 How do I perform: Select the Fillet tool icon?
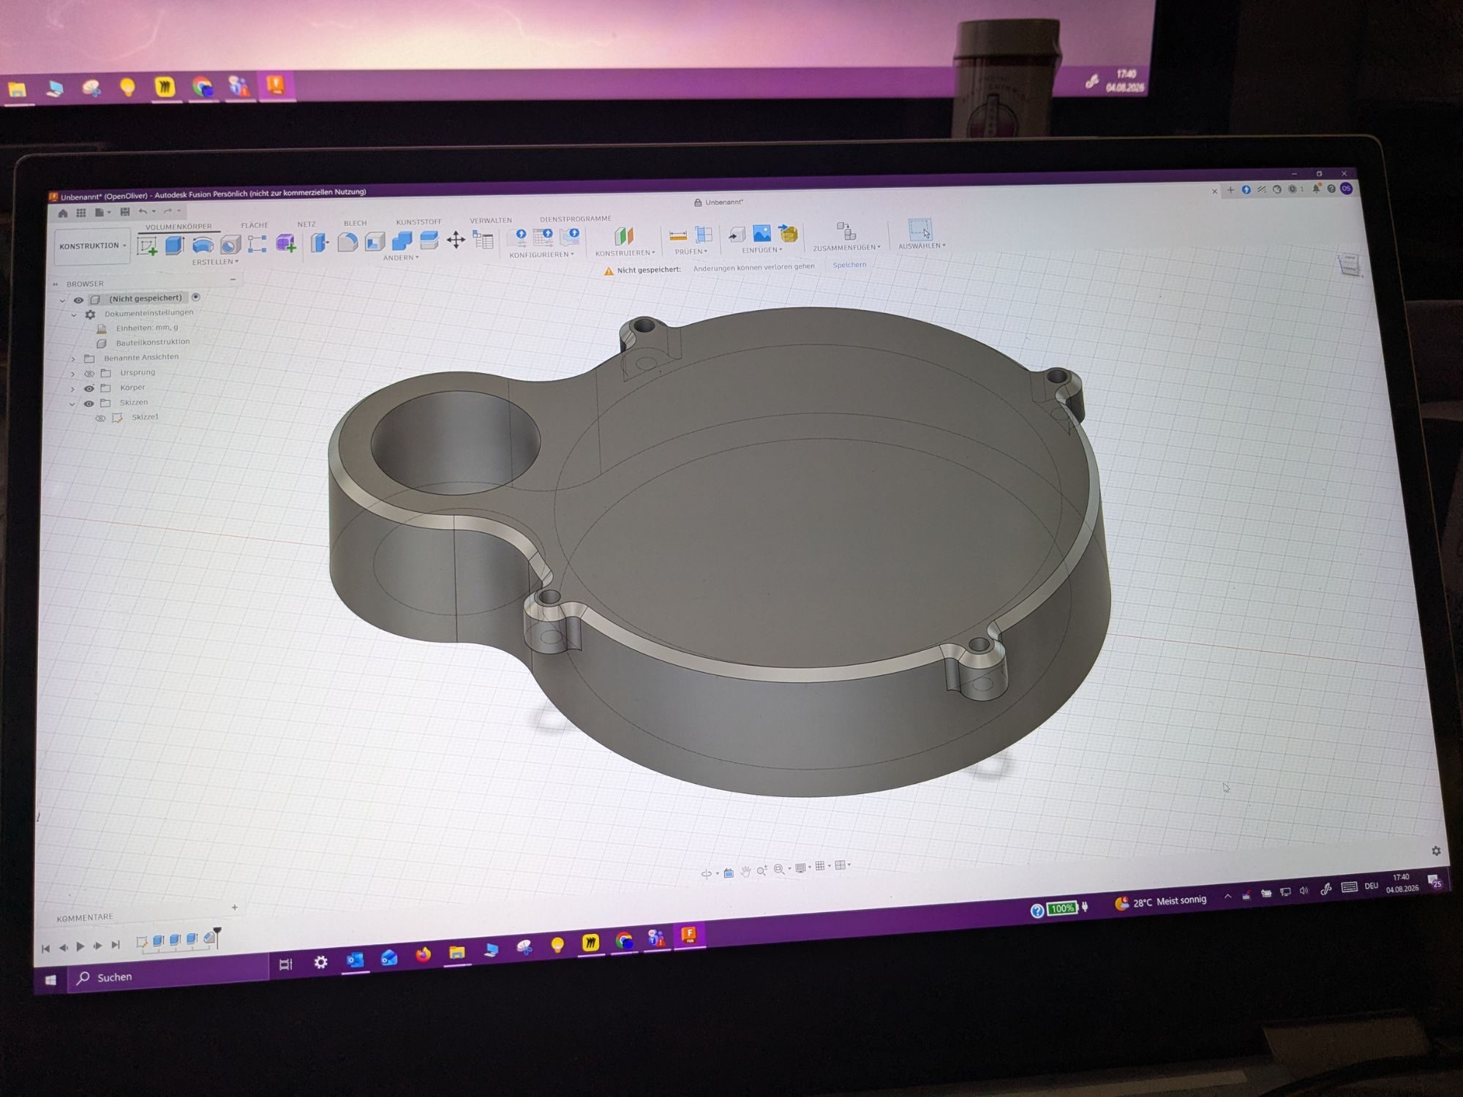pos(347,241)
